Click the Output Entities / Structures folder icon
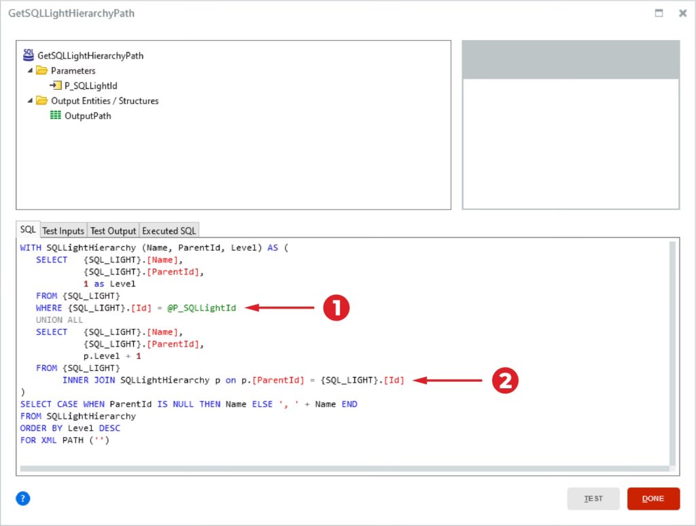Screen dimensions: 696x526 [x=42, y=101]
